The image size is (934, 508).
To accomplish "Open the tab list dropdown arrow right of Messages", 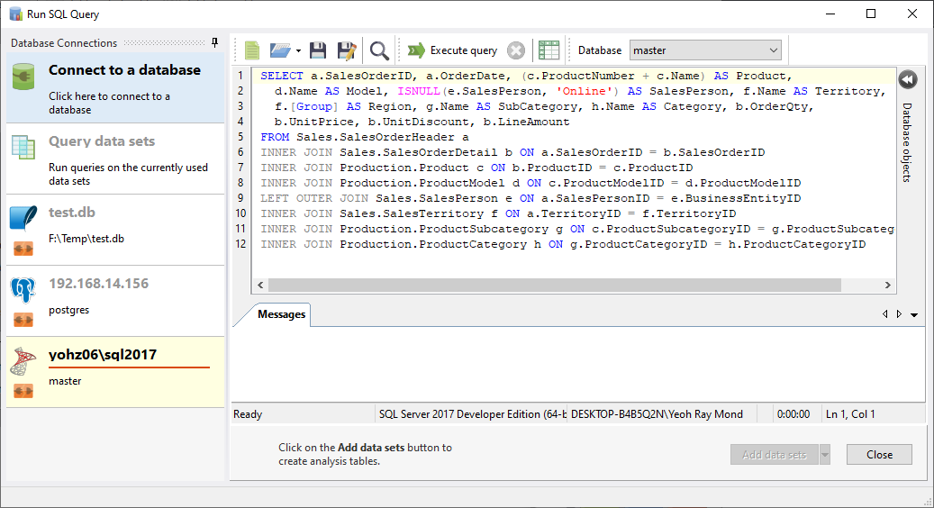I will tap(914, 315).
